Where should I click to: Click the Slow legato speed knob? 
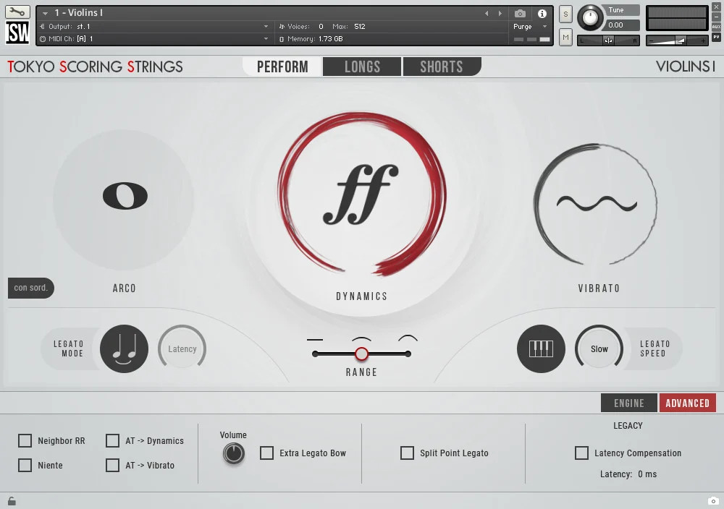[599, 349]
